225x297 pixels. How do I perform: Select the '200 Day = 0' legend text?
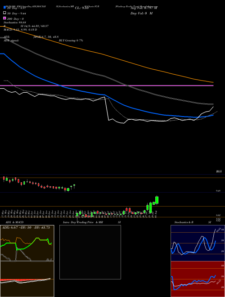[15, 19]
